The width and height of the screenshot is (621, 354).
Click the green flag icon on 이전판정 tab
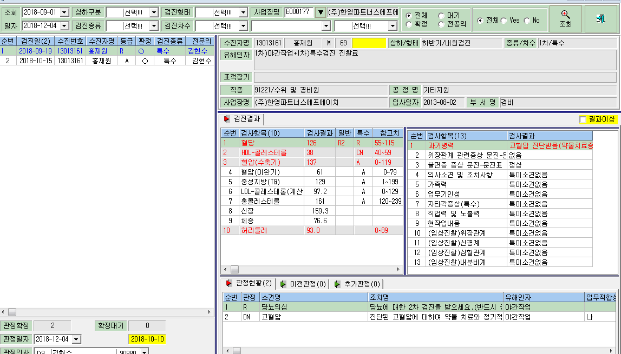(x=283, y=284)
